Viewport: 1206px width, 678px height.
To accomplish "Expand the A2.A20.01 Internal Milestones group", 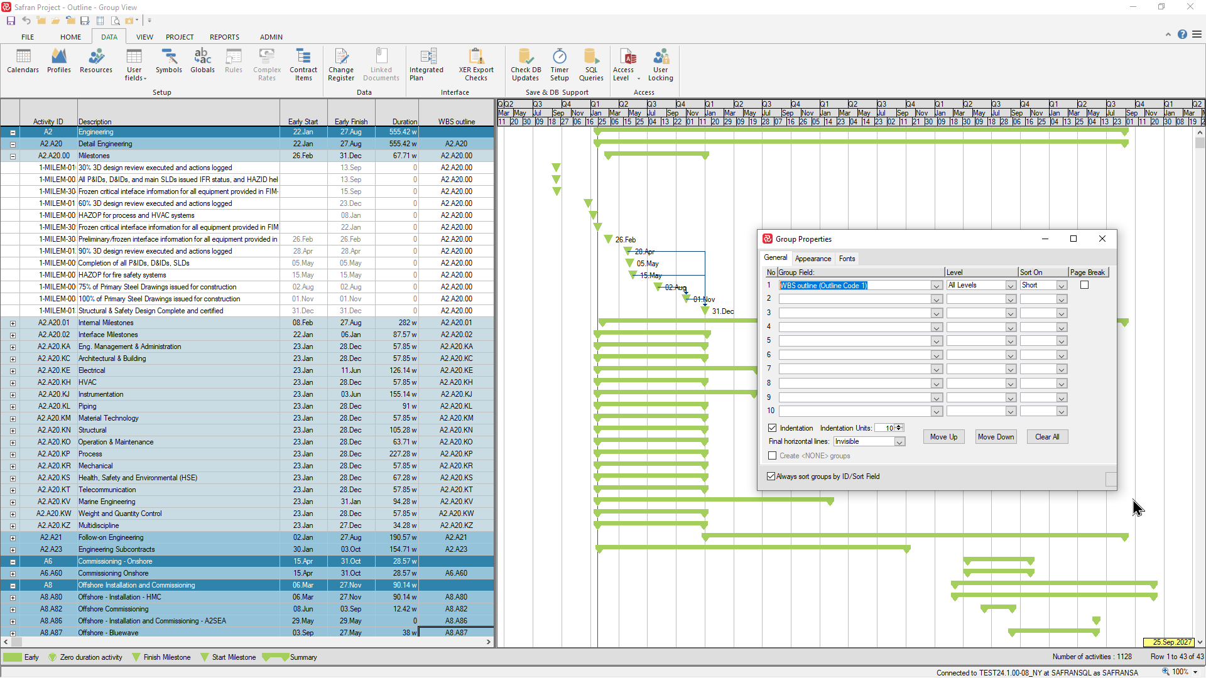I will pos(13,323).
